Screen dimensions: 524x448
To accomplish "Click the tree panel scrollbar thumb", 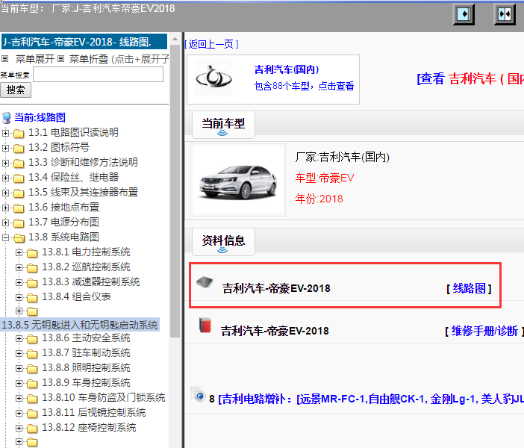I will (175, 191).
